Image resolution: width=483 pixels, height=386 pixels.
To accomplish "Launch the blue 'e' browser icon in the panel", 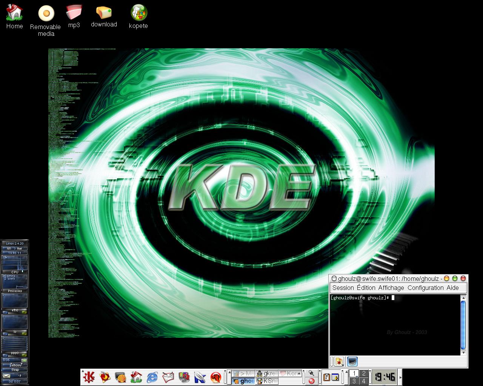I will click(152, 377).
